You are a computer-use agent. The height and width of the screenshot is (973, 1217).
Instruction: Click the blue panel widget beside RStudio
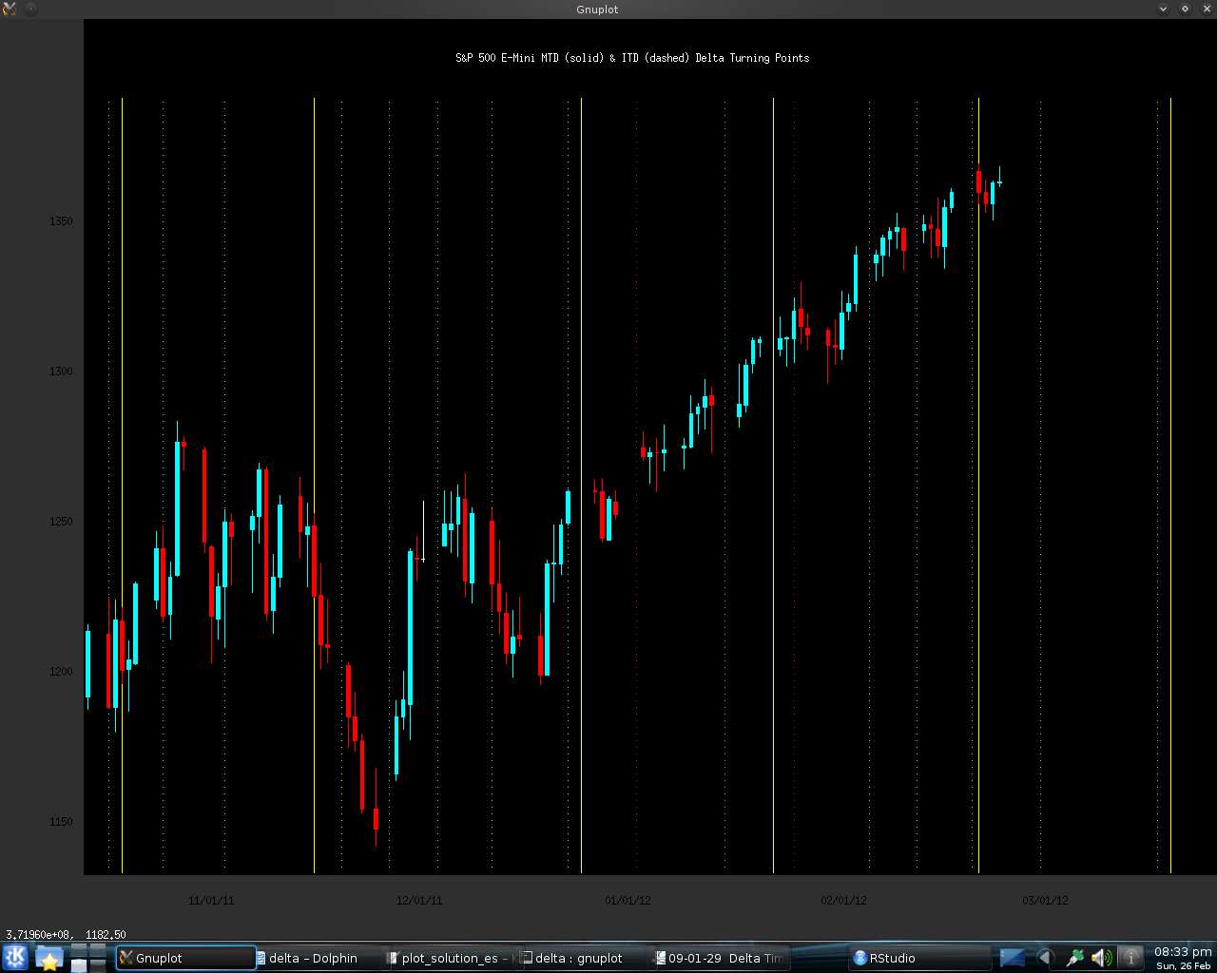1014,958
